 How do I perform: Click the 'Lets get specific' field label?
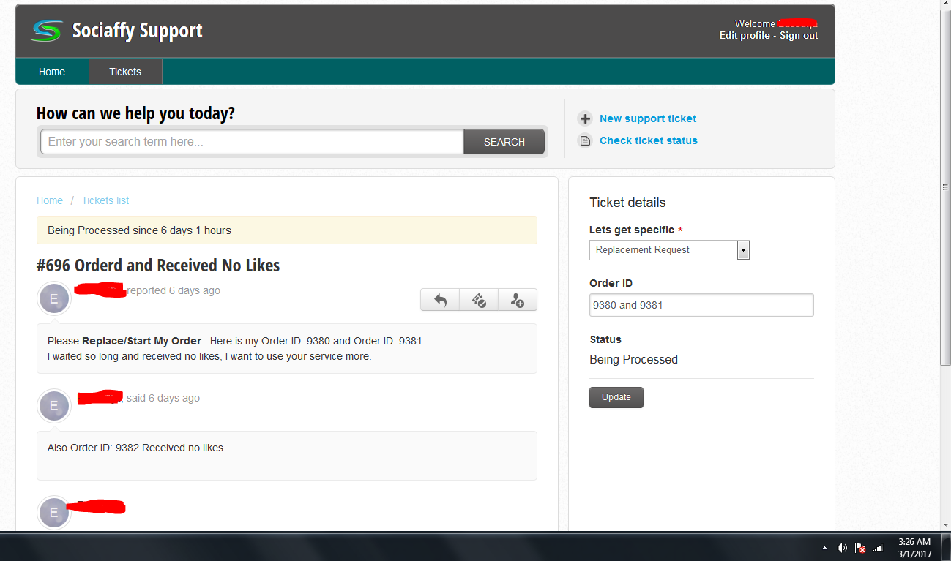(x=632, y=230)
